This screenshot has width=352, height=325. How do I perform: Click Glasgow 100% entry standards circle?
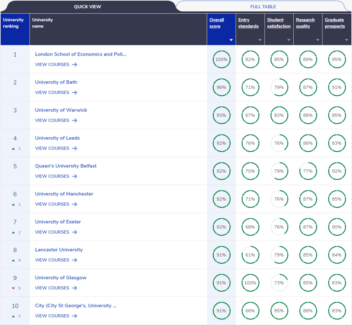point(250,283)
